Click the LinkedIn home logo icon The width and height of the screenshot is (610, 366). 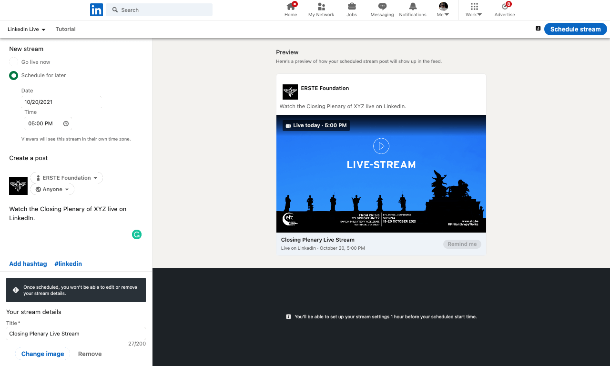[96, 10]
